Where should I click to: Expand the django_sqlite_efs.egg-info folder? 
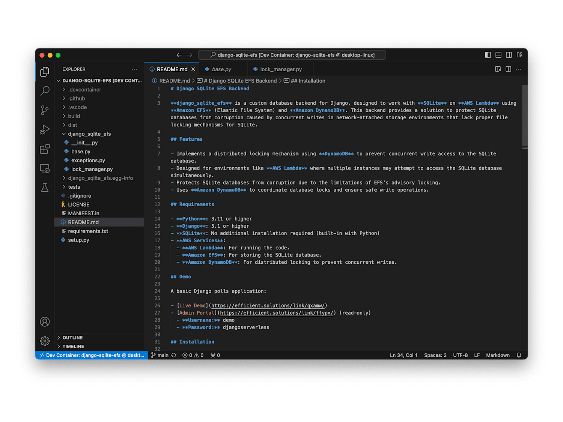click(99, 178)
